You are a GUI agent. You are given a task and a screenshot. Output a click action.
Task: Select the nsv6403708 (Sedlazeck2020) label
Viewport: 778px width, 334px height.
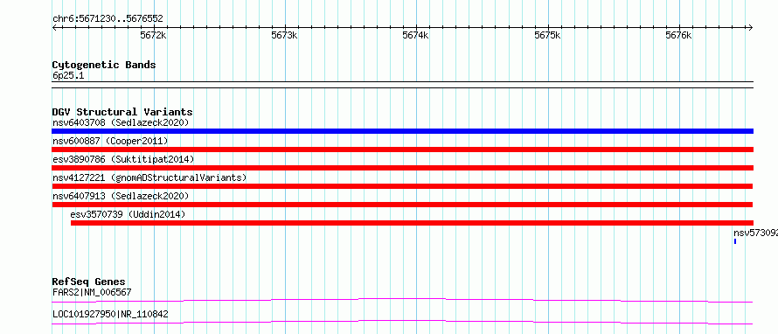[x=121, y=122]
